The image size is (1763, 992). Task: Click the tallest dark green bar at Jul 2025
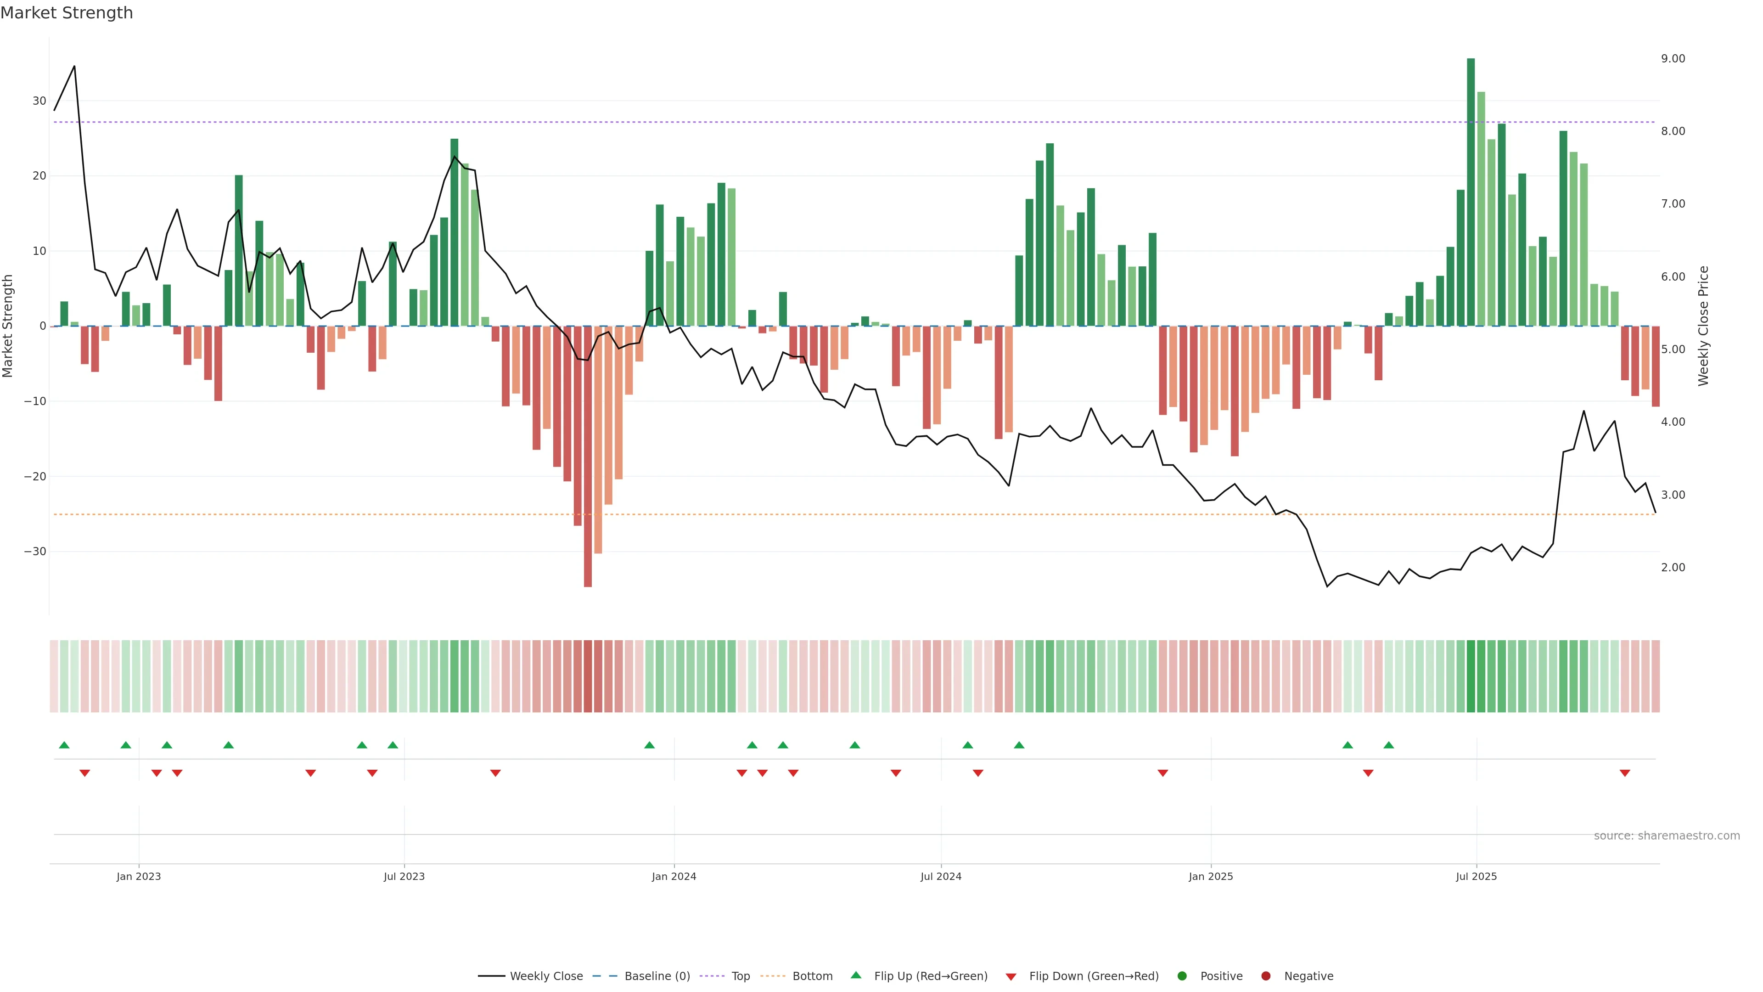(1471, 192)
